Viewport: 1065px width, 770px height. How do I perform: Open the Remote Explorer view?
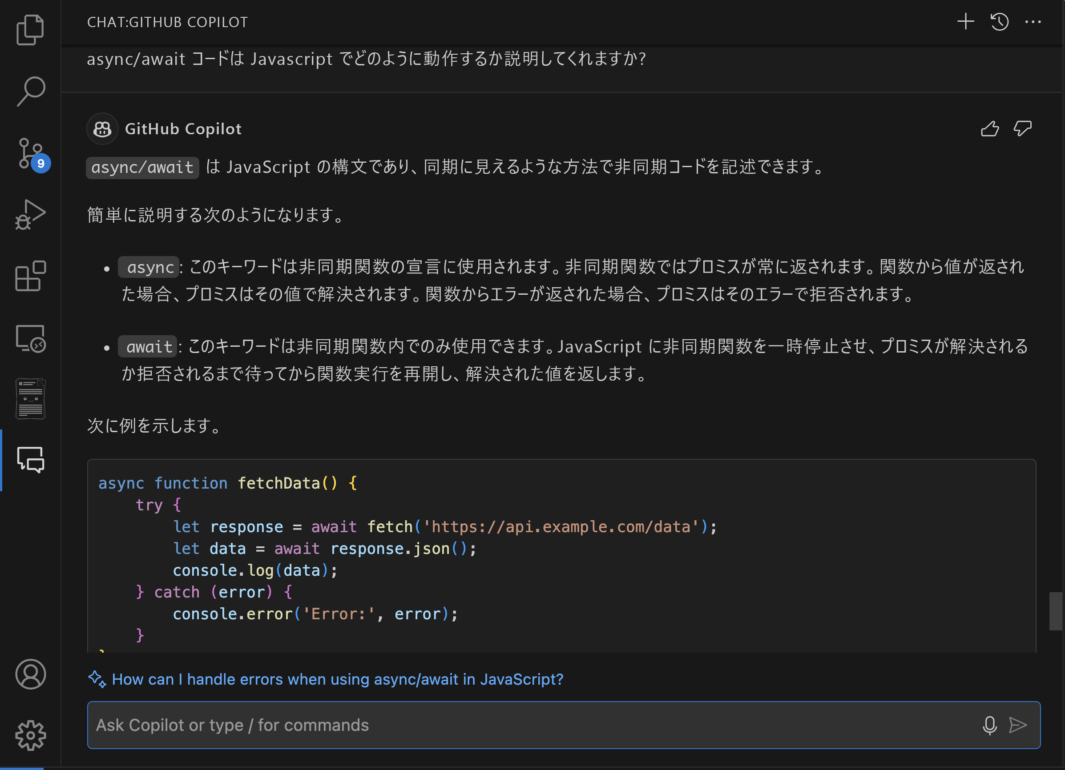click(x=30, y=338)
